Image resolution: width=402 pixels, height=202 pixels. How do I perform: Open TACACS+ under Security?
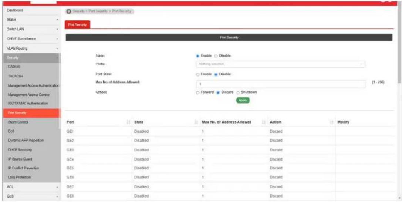(15, 76)
